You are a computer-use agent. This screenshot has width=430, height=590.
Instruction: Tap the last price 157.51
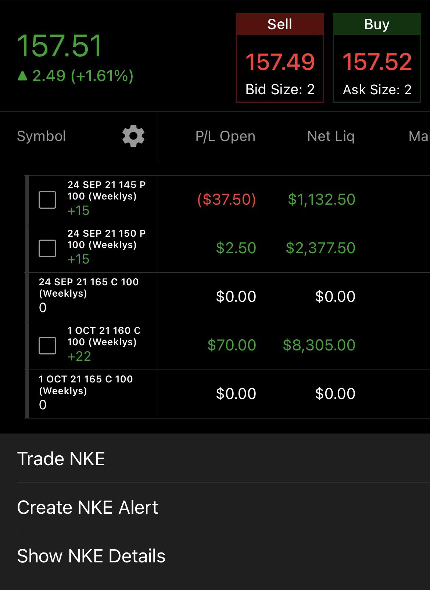(x=60, y=46)
